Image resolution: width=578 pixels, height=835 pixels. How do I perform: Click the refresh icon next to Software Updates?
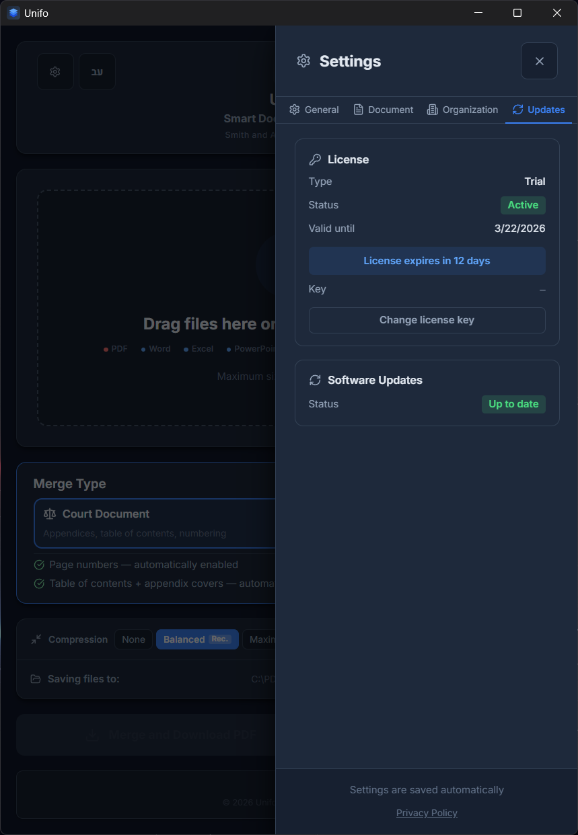coord(315,380)
